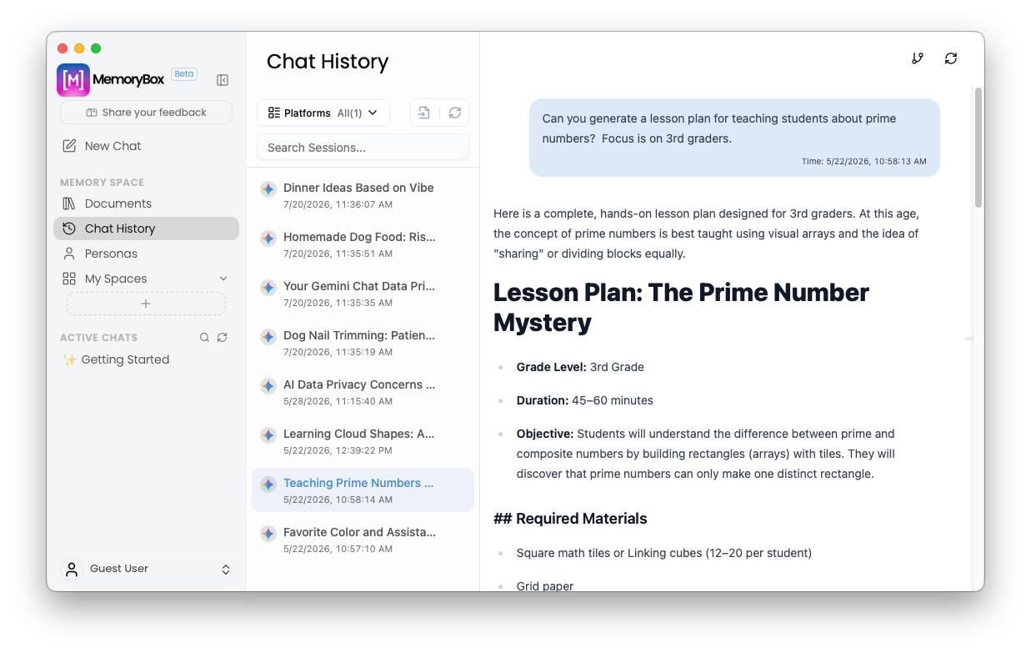The image size is (1031, 653).
Task: Open AI Data Privacy Concerns session
Action: tap(363, 392)
